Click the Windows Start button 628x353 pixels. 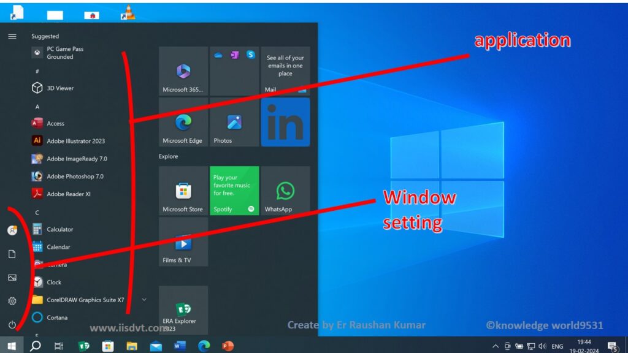point(11,346)
